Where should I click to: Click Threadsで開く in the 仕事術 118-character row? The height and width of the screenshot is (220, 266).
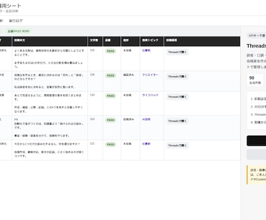coord(178,52)
